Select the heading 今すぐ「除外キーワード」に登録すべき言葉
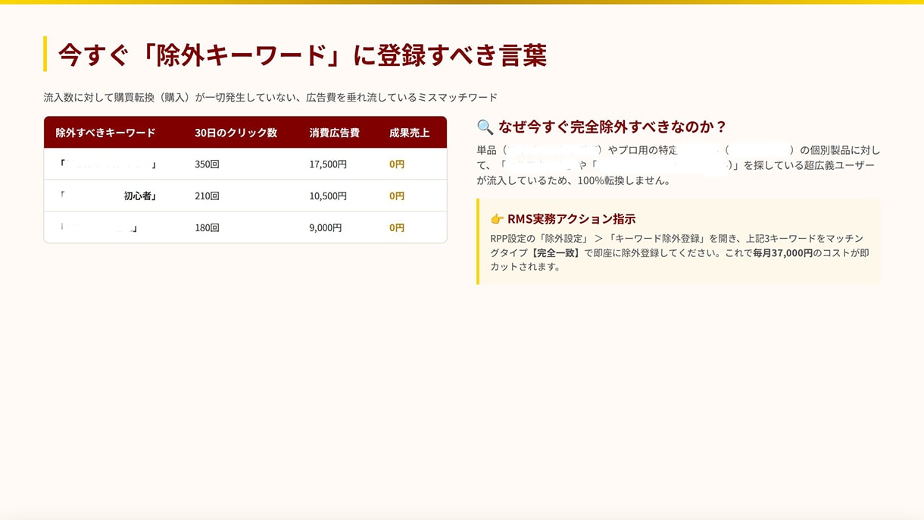 [302, 55]
